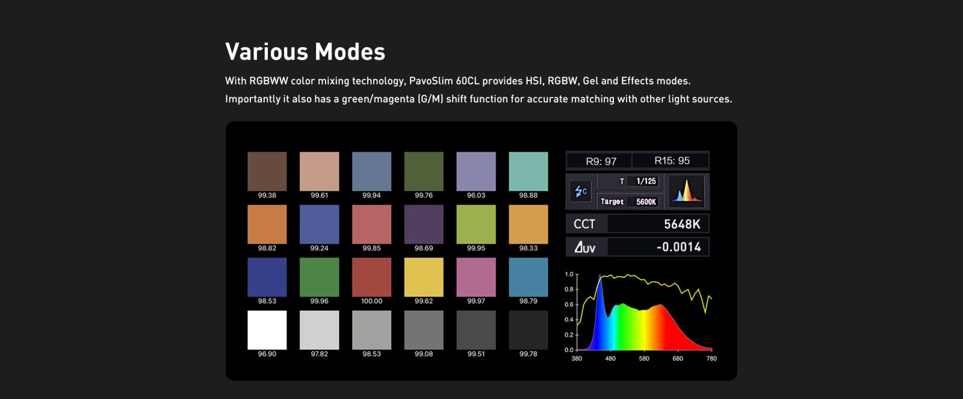The image size is (963, 399).
Task: Select the teal swatch labeled 98.88
Action: pos(528,172)
